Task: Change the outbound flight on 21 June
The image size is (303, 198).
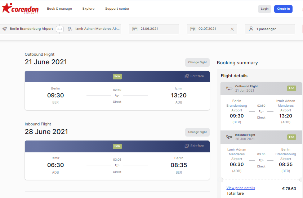Action: (197, 63)
